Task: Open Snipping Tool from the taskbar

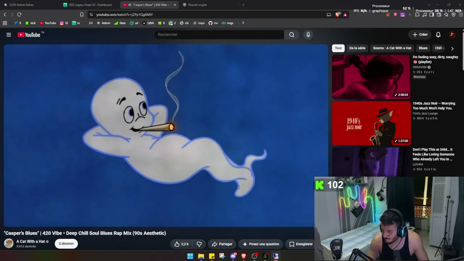Action: point(222,256)
